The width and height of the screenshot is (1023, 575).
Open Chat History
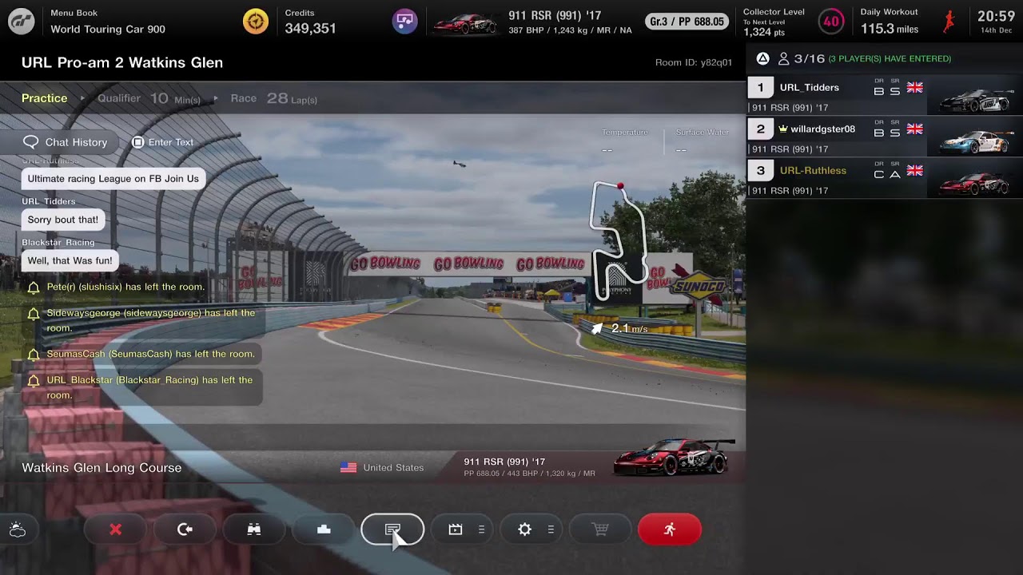pyautogui.click(x=66, y=142)
